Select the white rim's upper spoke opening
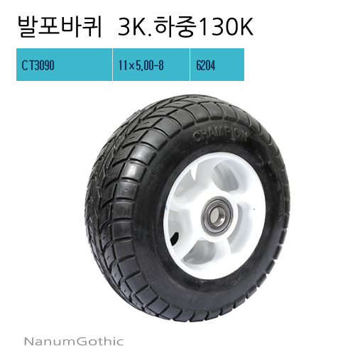 tap(224, 179)
